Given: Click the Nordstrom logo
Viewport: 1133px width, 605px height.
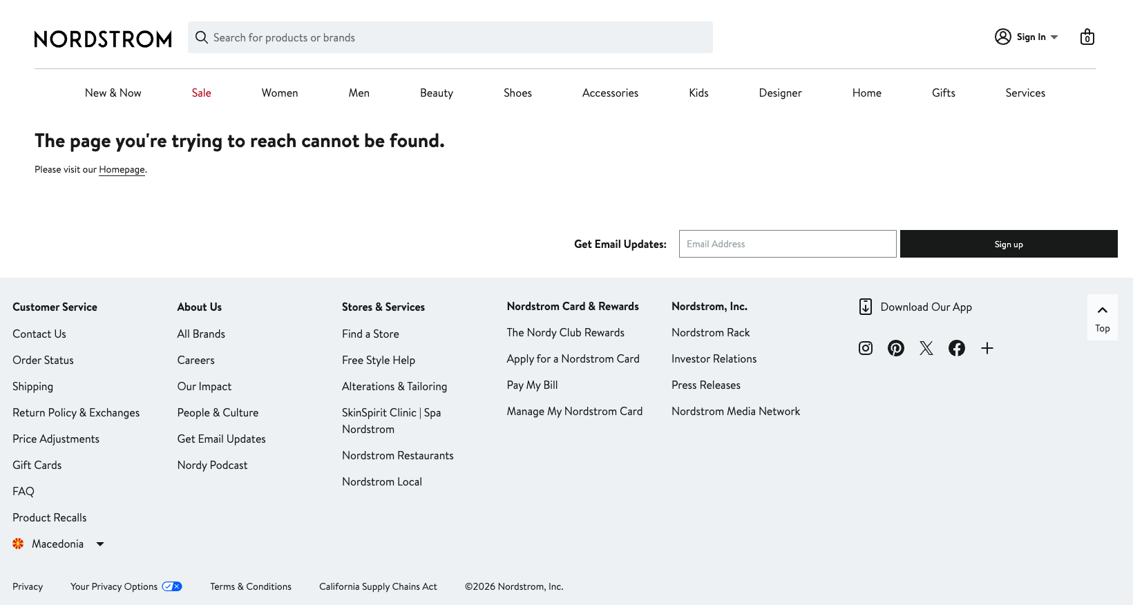Looking at the screenshot, I should [103, 39].
